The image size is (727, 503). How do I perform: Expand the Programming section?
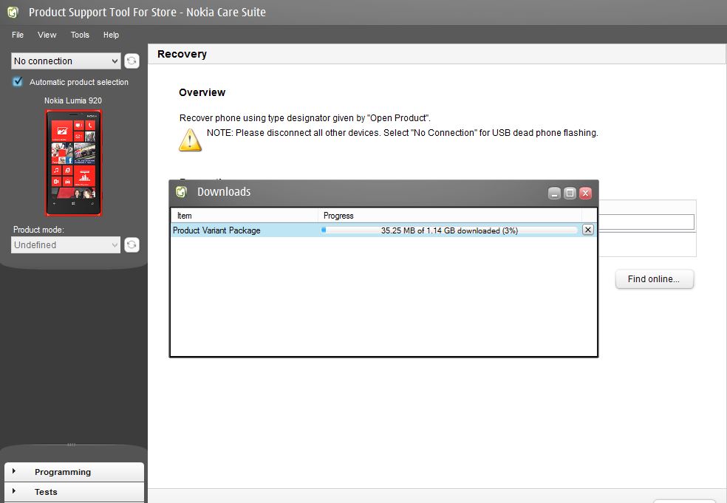pos(74,472)
